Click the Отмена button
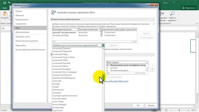199x112 pixels. pyautogui.click(x=151, y=105)
